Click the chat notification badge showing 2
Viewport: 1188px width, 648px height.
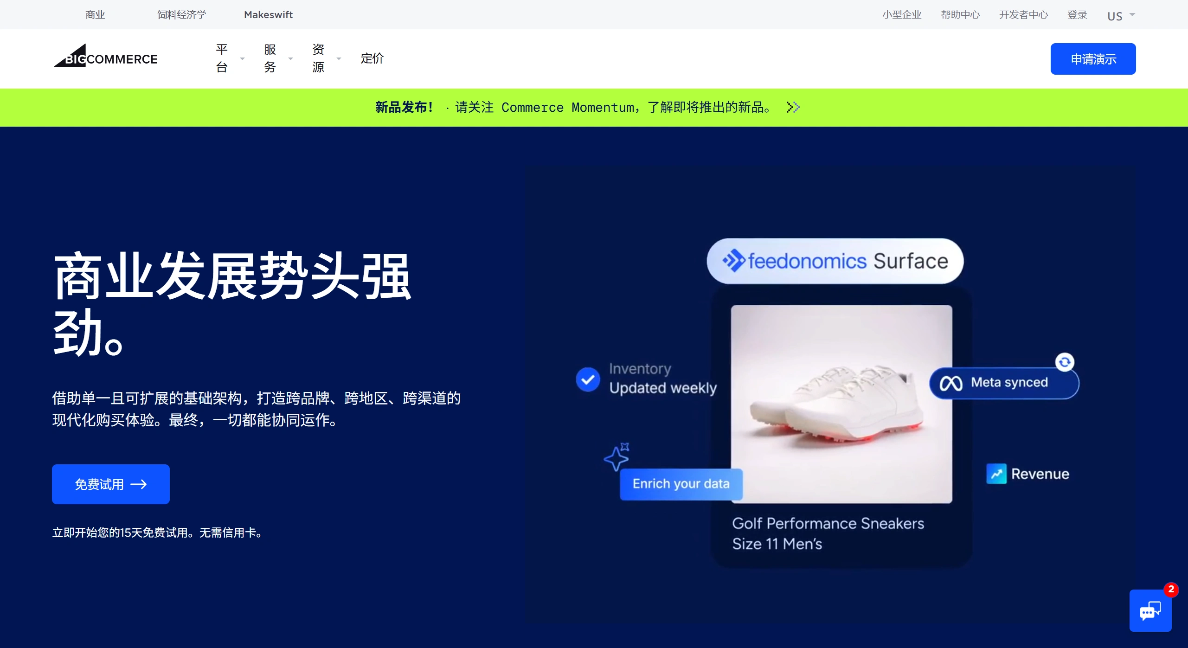(x=1171, y=589)
